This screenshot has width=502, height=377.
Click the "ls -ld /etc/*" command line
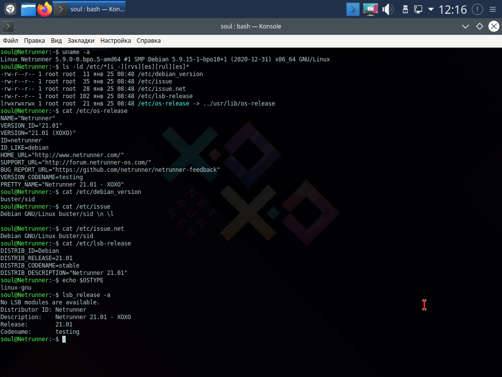pos(126,67)
